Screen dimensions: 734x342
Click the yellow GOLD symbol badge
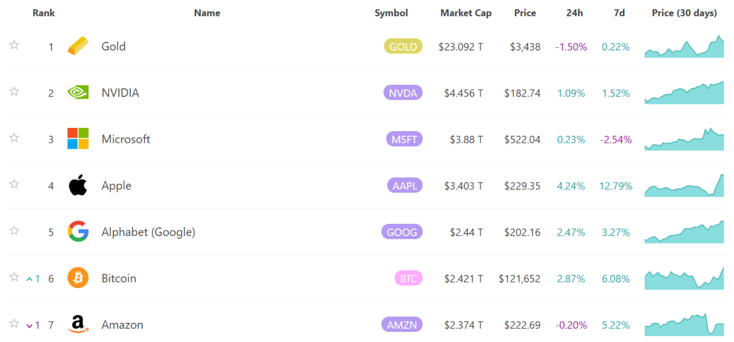click(403, 46)
